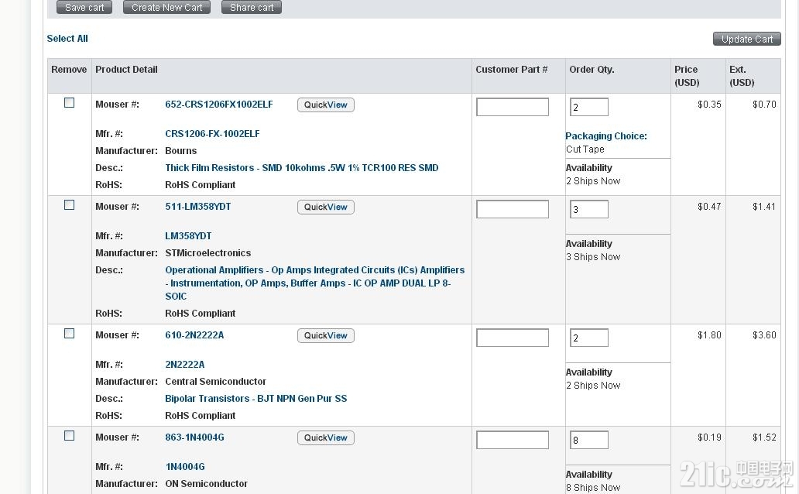The height and width of the screenshot is (494, 799).
Task: Select the $1.52 extended price
Action: tap(764, 437)
